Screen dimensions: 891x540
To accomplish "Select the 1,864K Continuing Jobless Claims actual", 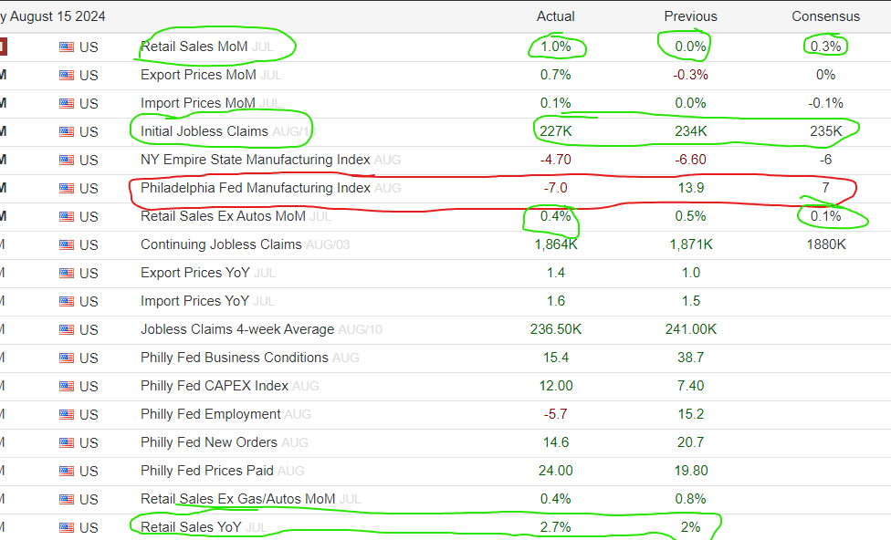I will pos(556,244).
